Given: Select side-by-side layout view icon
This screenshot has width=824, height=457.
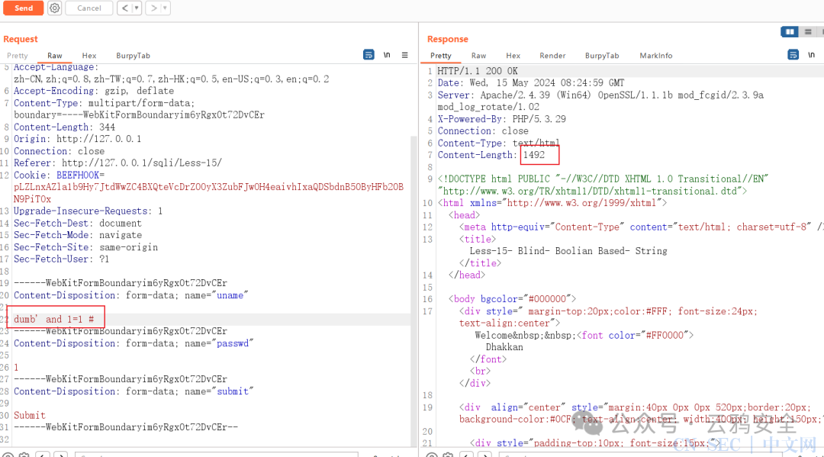Looking at the screenshot, I should 790,32.
